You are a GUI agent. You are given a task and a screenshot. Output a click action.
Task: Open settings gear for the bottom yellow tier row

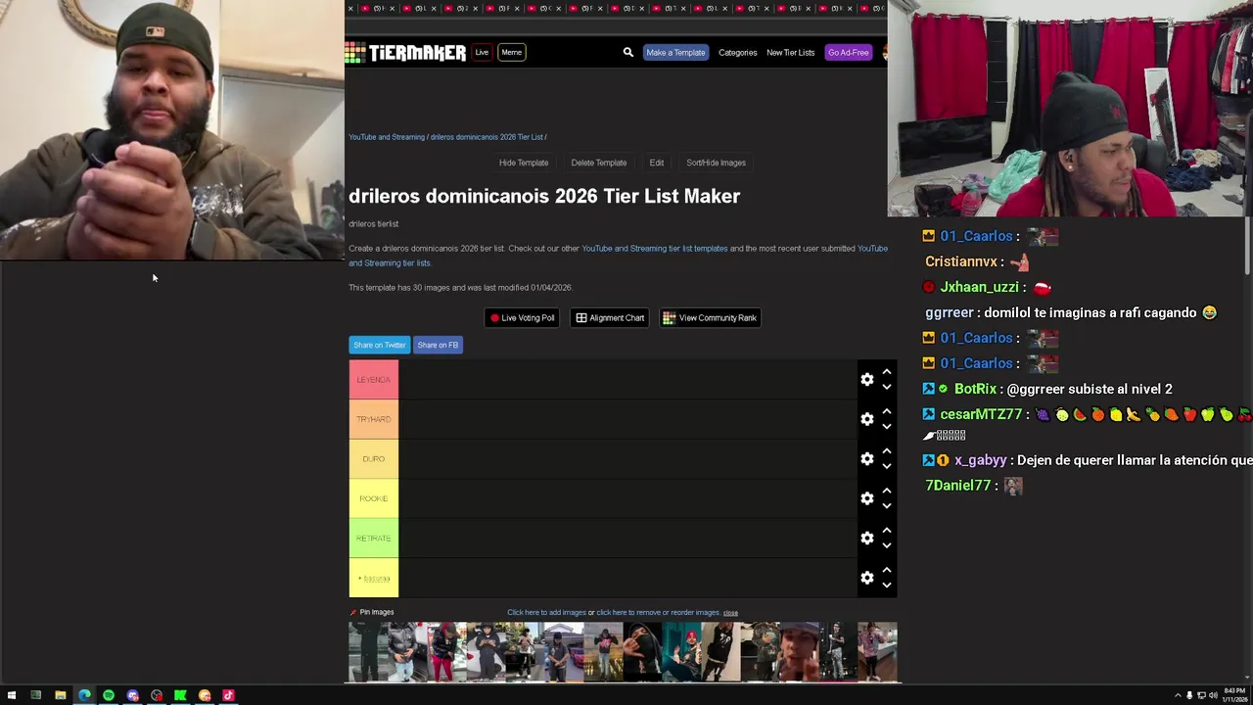point(866,578)
